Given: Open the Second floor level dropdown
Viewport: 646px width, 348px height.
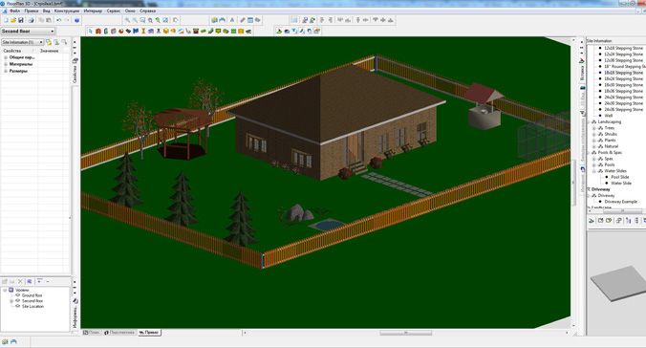Looking at the screenshot, I should coord(53,32).
